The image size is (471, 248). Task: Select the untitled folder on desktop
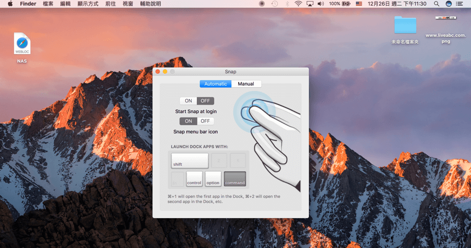click(405, 30)
